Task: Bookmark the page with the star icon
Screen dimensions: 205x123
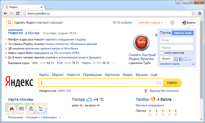Action: [x=194, y=13]
